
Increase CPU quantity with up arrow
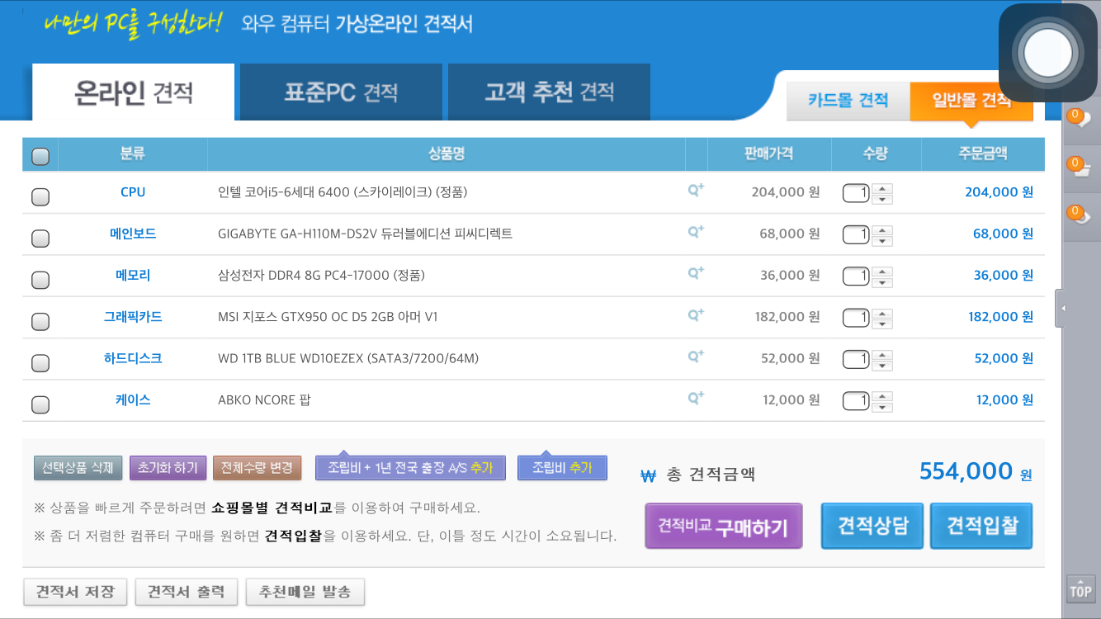point(882,187)
